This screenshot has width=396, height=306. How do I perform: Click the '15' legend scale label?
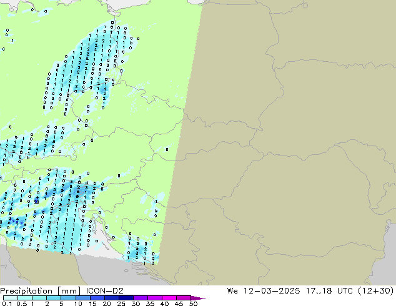pyautogui.click(x=92, y=304)
